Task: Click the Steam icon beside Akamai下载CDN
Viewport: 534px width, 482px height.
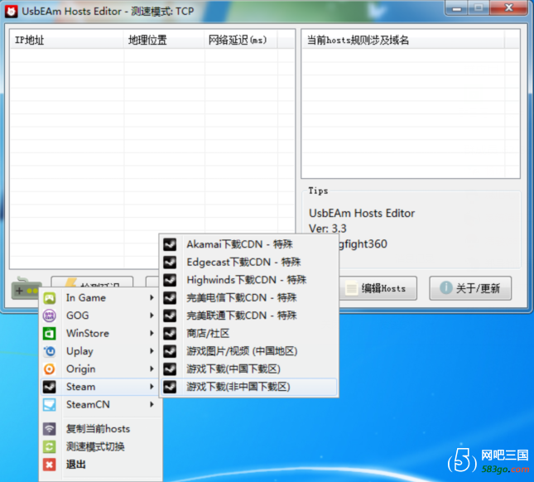Action: coord(170,244)
